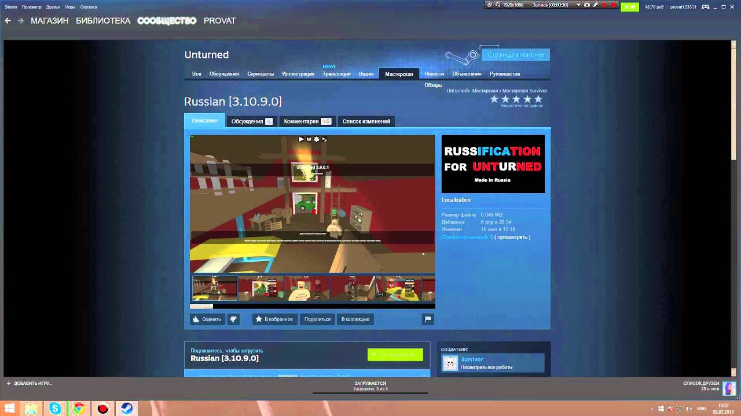Click the Unturned breadcrumb link
This screenshot has height=416, width=741.
(x=457, y=91)
